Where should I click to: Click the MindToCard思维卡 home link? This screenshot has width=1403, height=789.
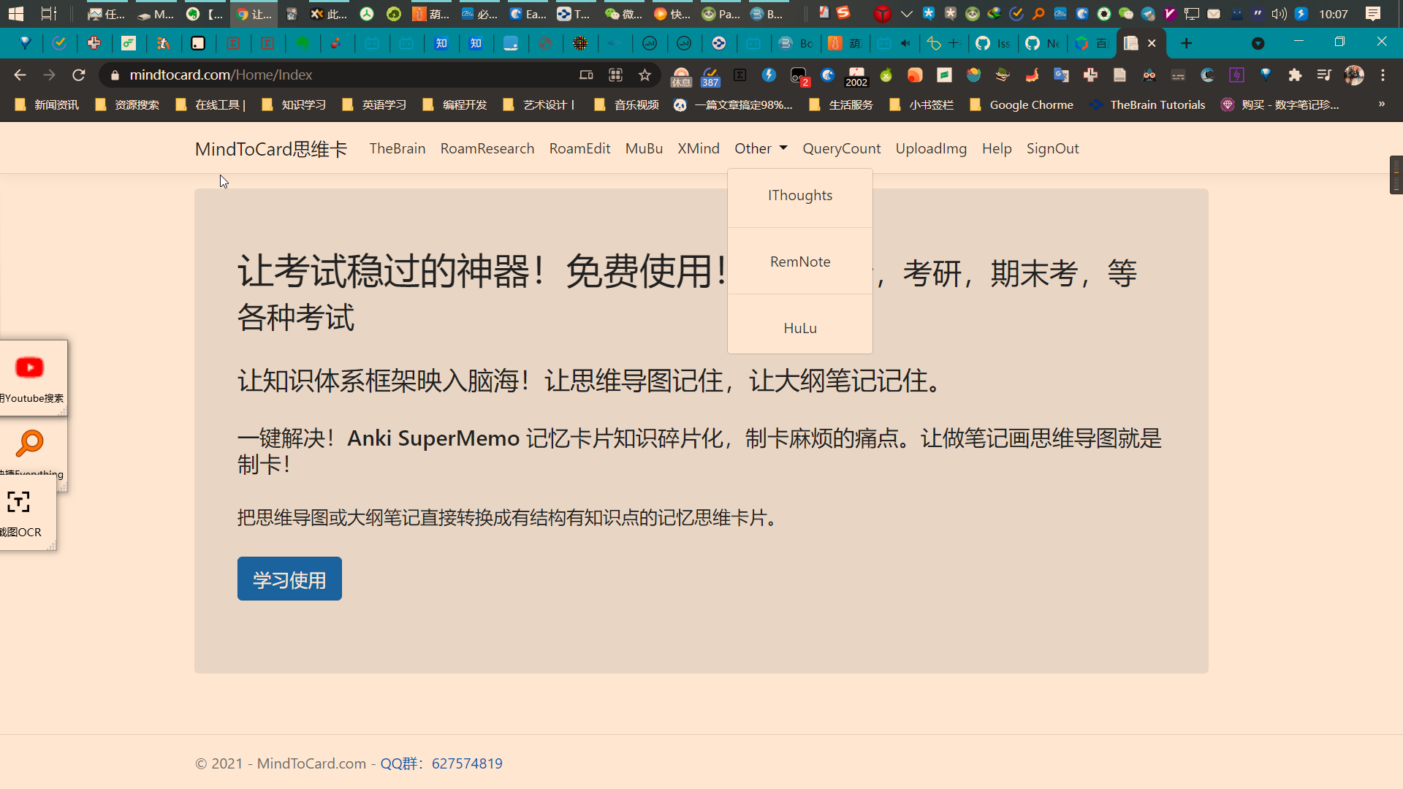pos(270,149)
